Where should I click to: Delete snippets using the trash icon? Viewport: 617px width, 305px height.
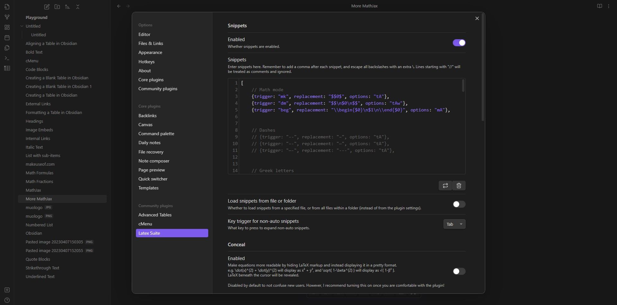coord(459,186)
